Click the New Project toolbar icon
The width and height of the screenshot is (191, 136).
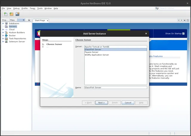click(x=11, y=14)
